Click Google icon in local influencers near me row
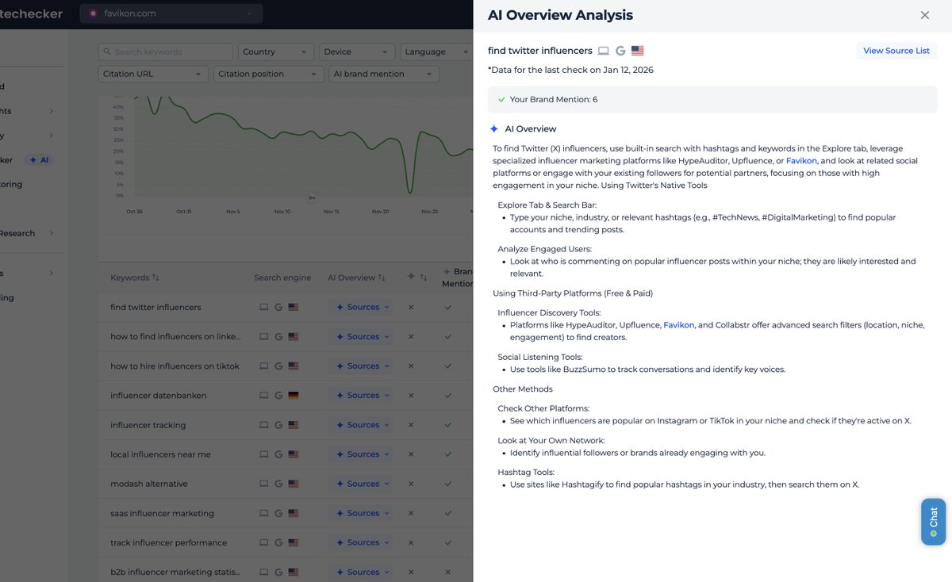 278,454
